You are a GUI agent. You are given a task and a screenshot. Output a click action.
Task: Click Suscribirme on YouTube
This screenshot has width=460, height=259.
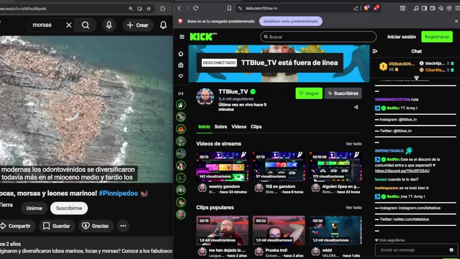pyautogui.click(x=69, y=208)
